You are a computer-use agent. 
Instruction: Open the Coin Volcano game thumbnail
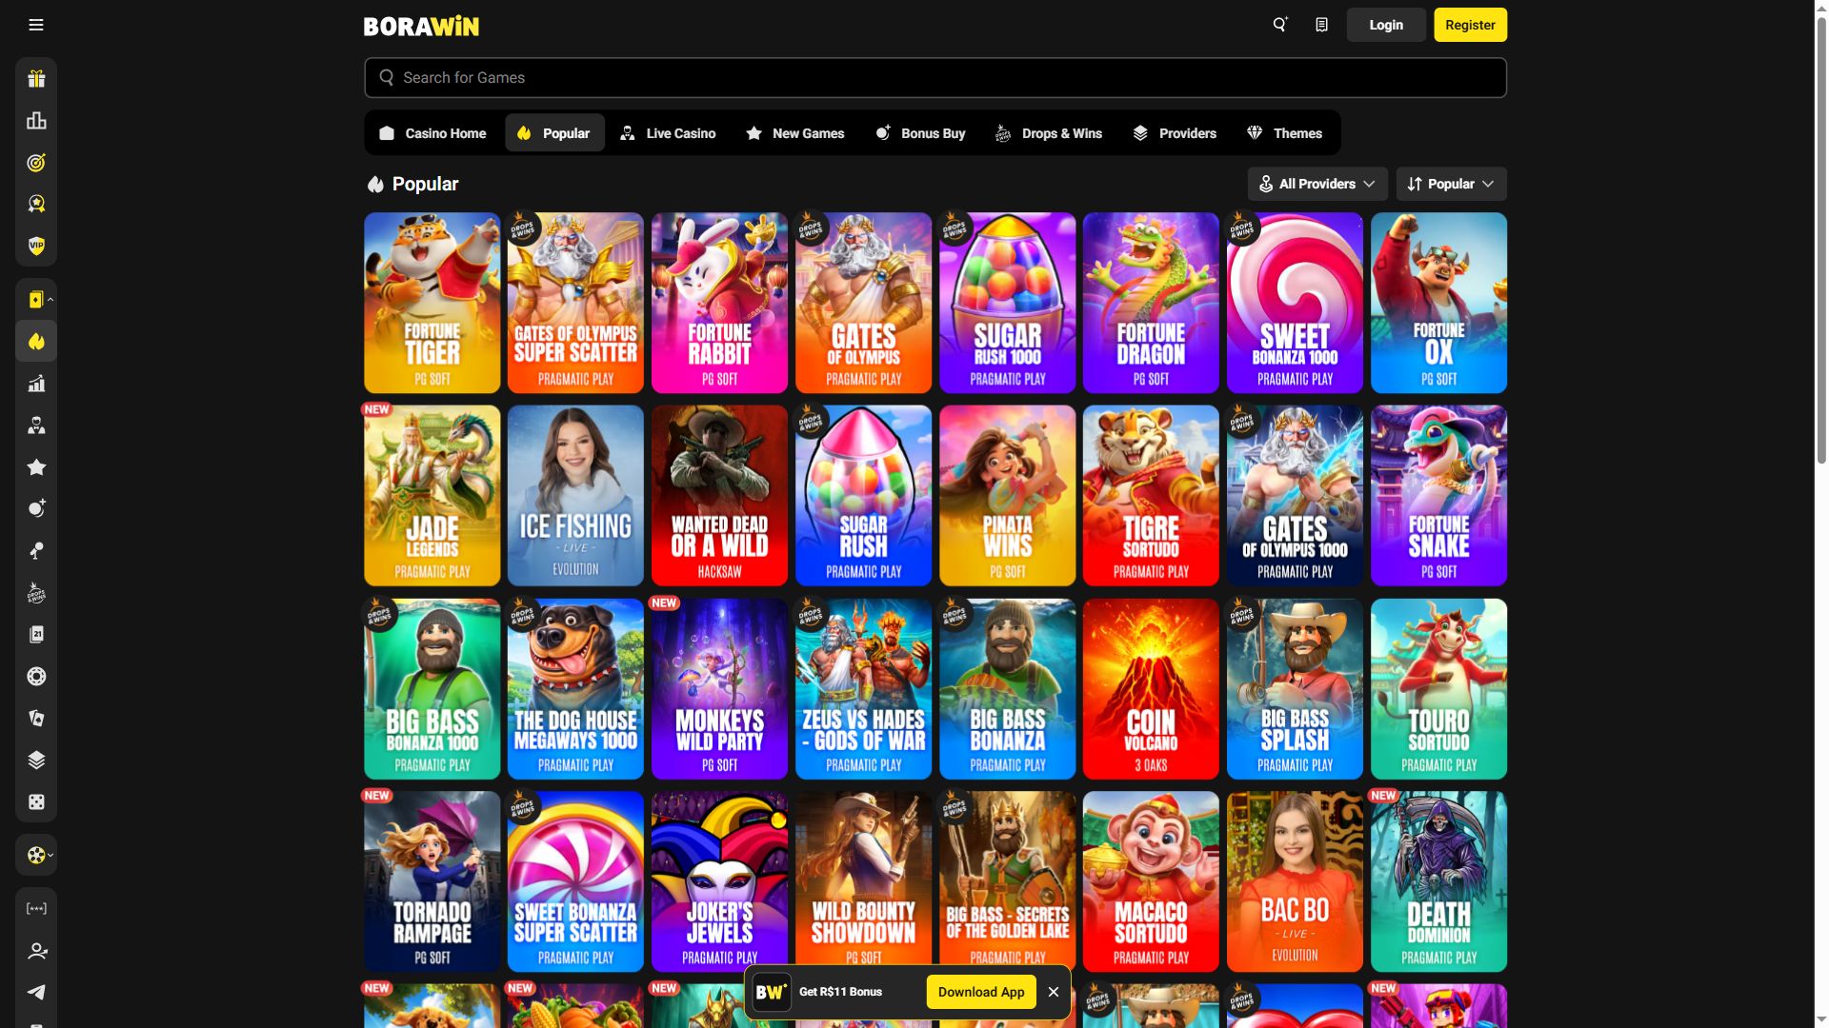pos(1151,689)
